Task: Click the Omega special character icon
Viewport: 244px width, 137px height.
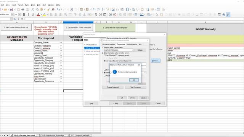Action: [x=127, y=10]
